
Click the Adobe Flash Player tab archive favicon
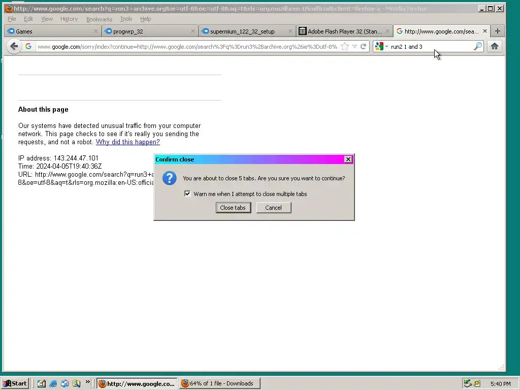pyautogui.click(x=302, y=31)
